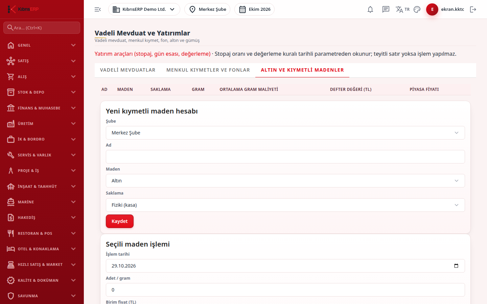Screen dimensions: 487x304
Task: Open the Şube dropdown Merkez Şube
Action: (285, 133)
